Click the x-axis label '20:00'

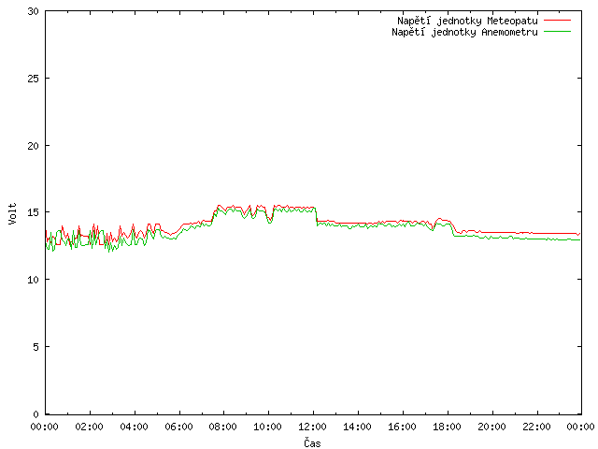[x=491, y=427]
